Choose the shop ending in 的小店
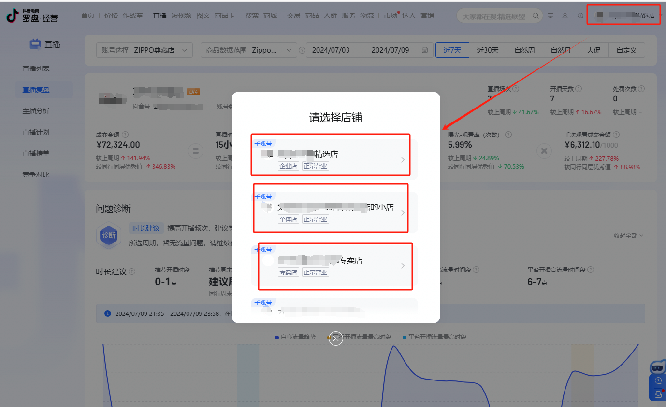The width and height of the screenshot is (666, 407). click(334, 213)
